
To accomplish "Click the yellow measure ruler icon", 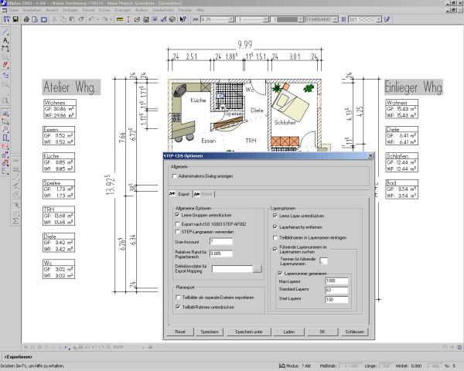I will point(120,19).
